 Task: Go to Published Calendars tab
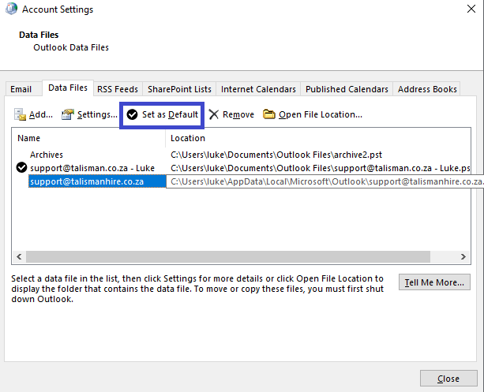coord(347,89)
